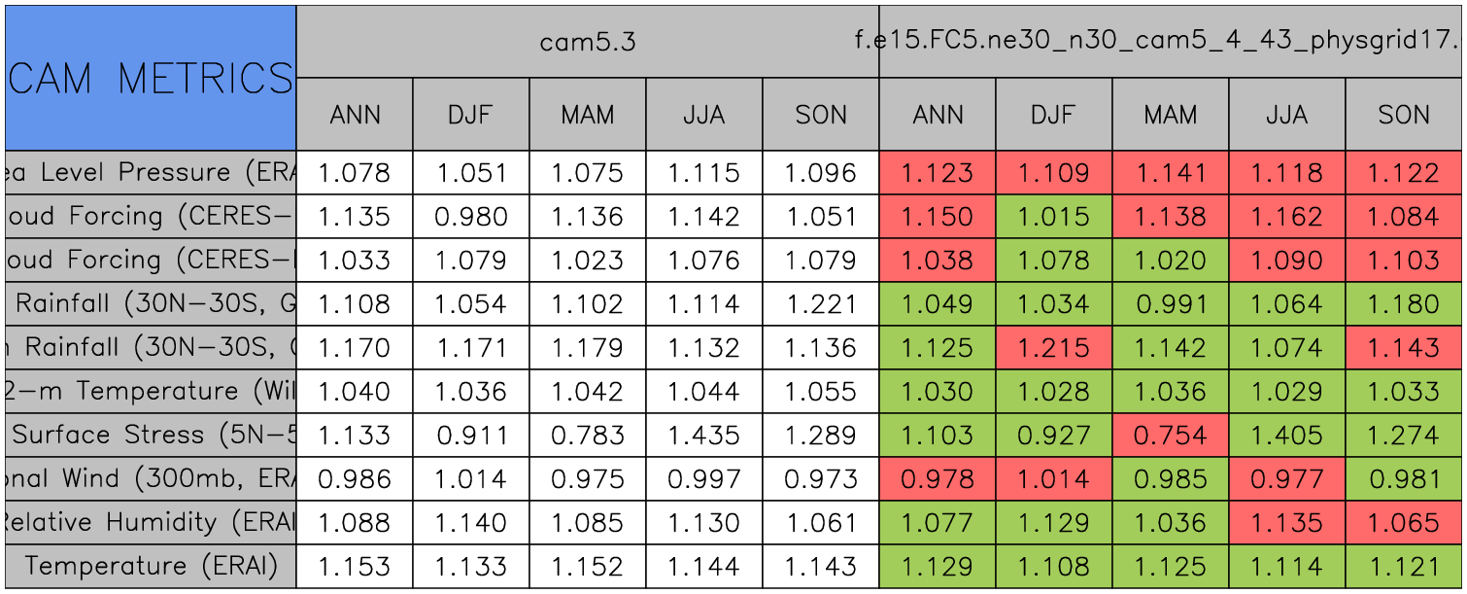Click the red cell showing 1.162

[x=1286, y=217]
